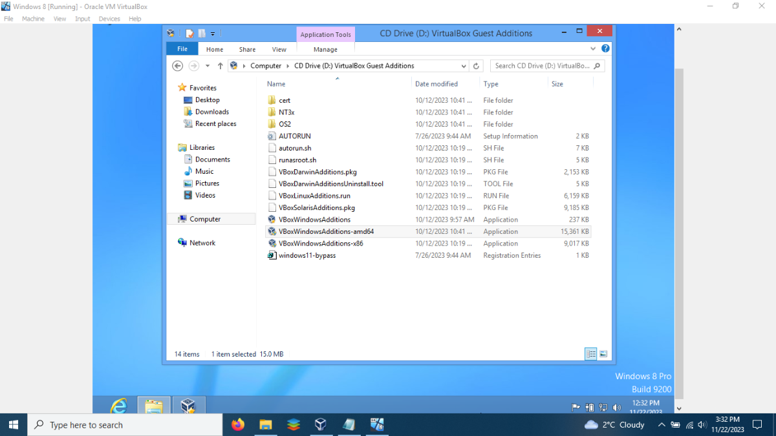Open the Pictures library
Image resolution: width=776 pixels, height=436 pixels.
(x=207, y=183)
